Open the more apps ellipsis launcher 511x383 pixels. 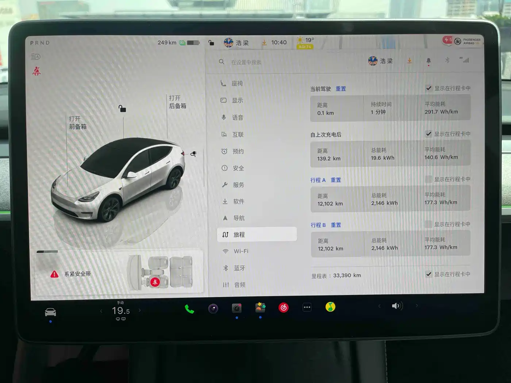point(307,308)
